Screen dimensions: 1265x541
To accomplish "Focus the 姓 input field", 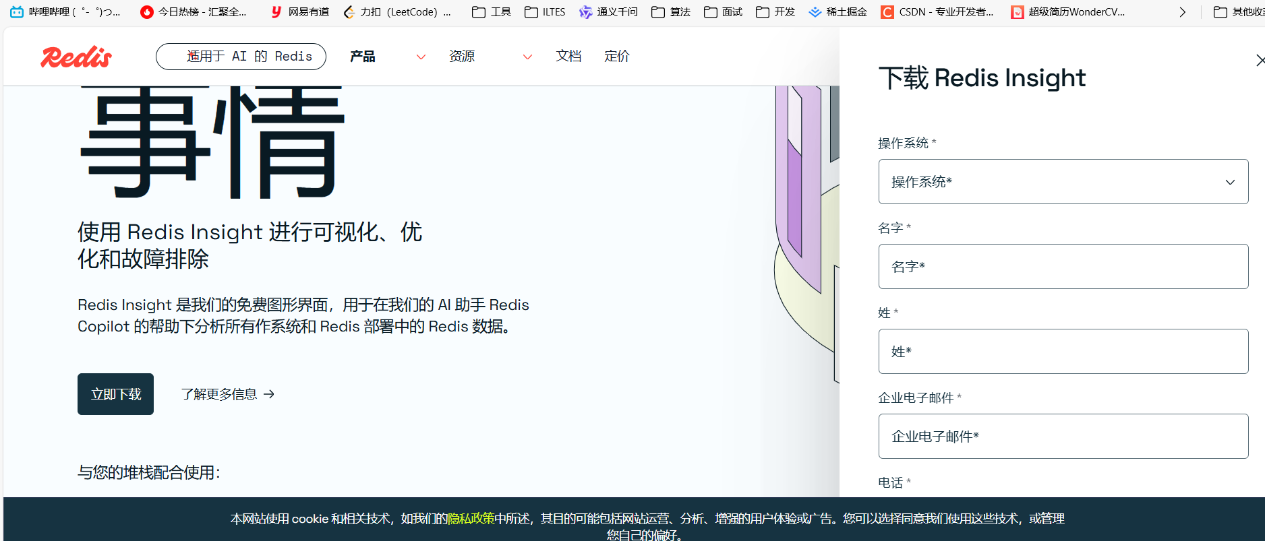I will 1063,352.
